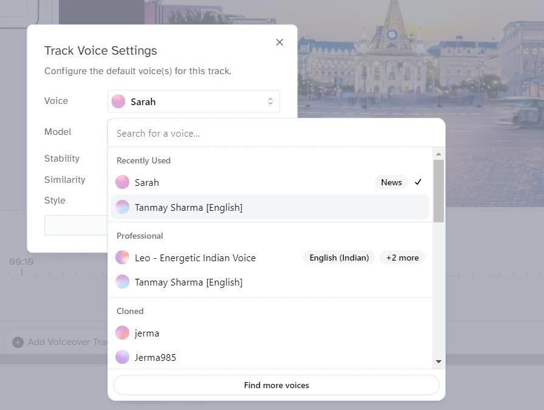Open the Voice dropdown showing Sarah

coord(194,101)
